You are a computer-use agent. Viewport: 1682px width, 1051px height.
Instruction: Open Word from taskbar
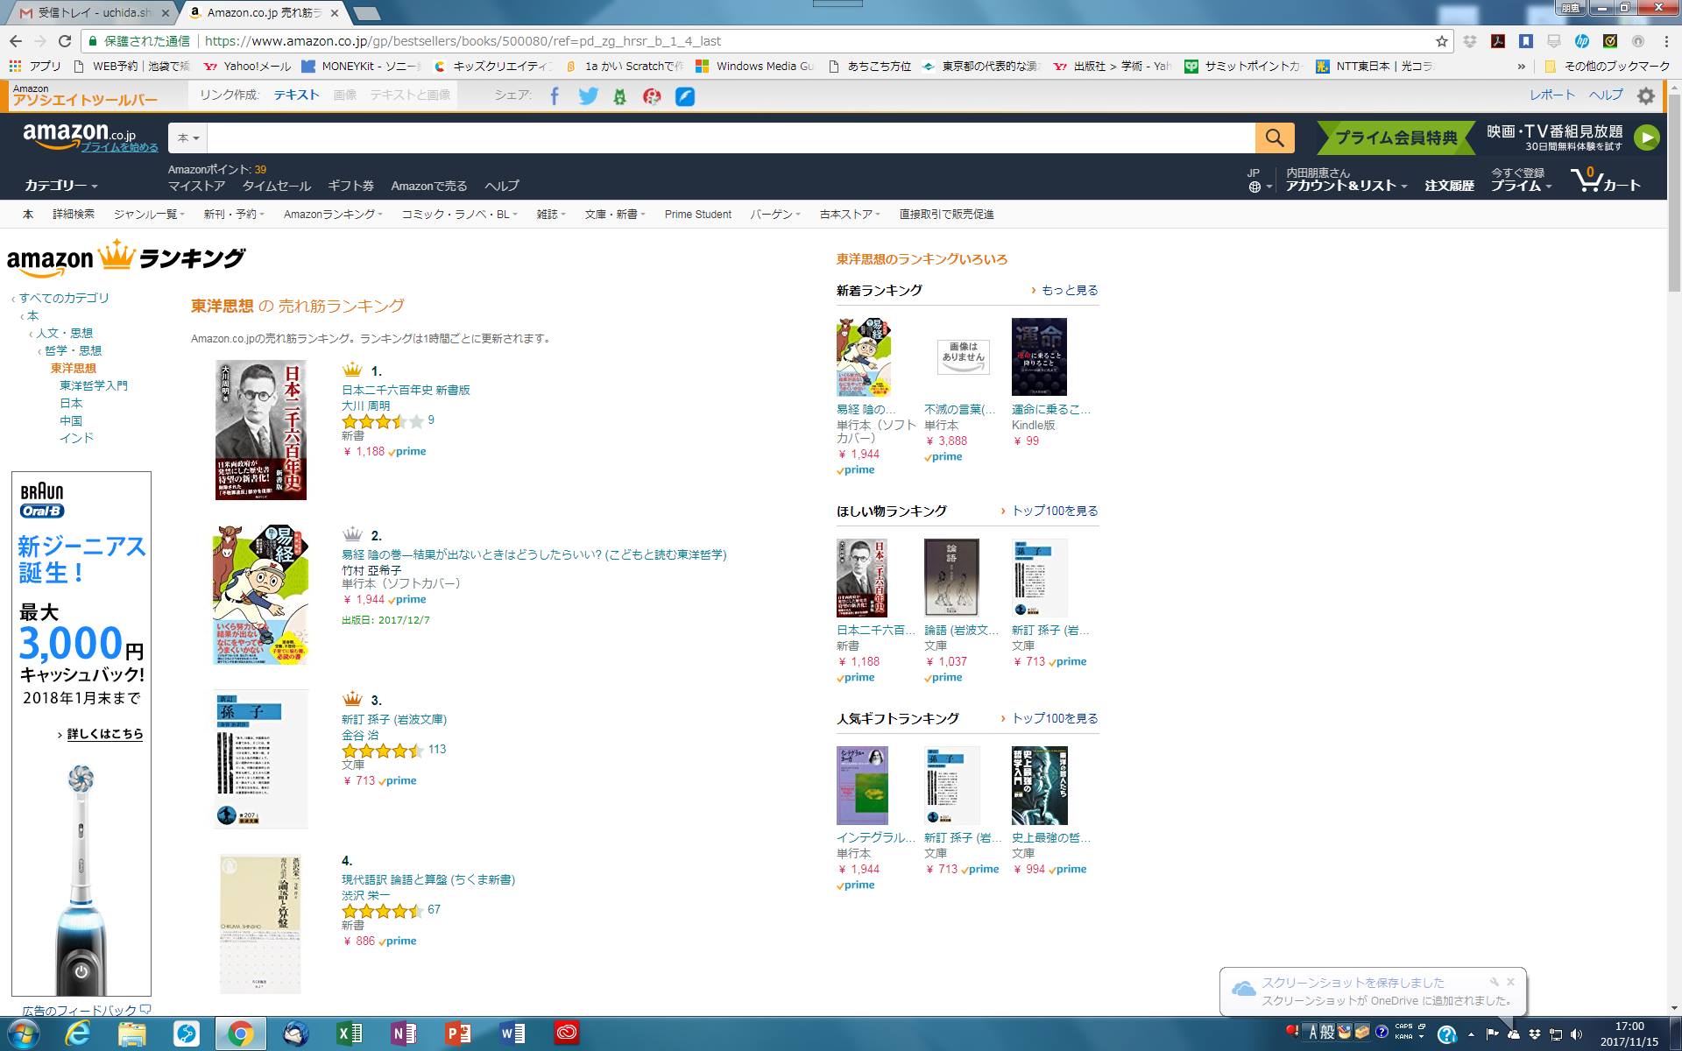512,1034
